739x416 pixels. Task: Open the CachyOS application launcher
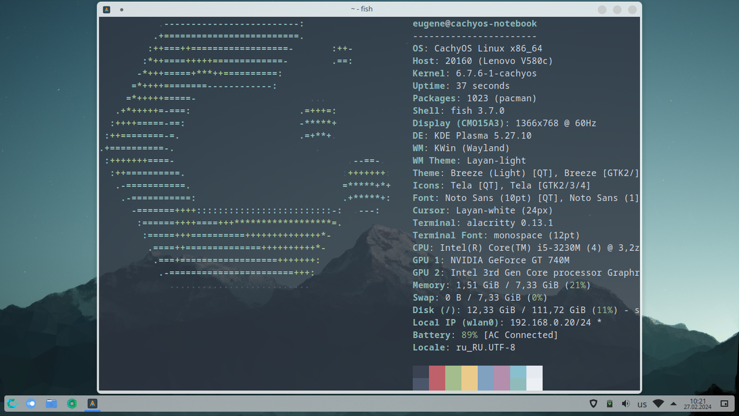(x=13, y=404)
